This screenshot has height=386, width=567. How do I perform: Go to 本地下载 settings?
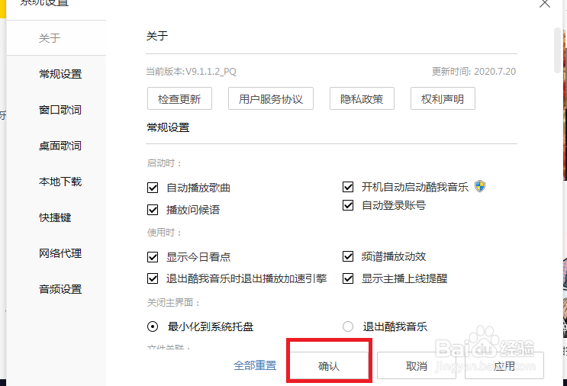[60, 182]
